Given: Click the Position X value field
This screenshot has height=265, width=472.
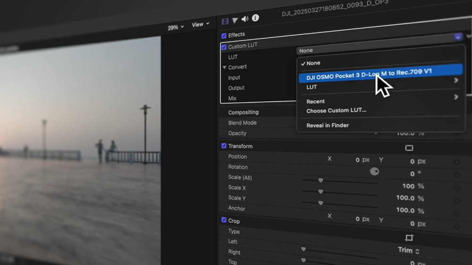Looking at the screenshot, I should click(362, 160).
